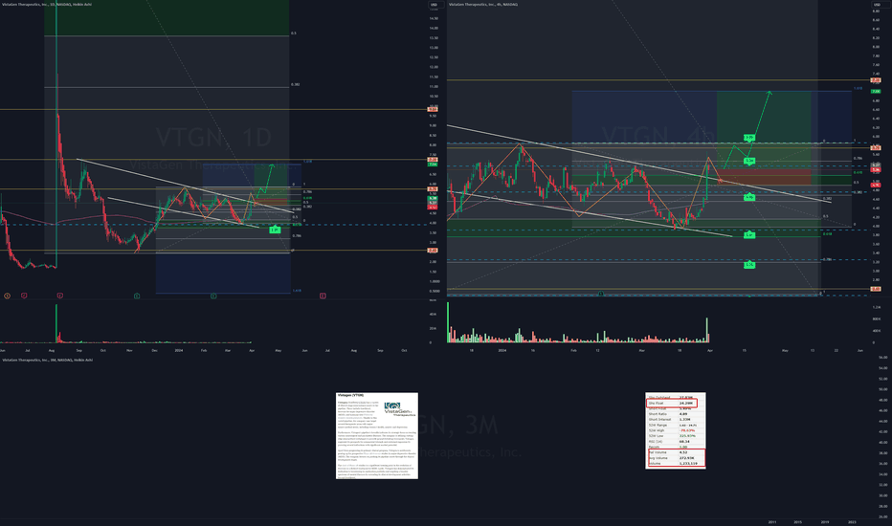Click the green price label below the channel in the 1D chart

click(275, 230)
